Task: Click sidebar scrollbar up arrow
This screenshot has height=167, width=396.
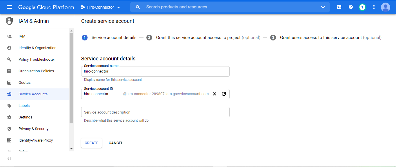Action: point(72,31)
